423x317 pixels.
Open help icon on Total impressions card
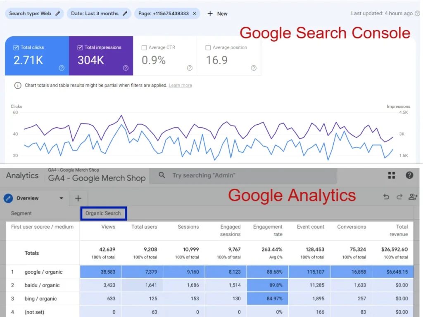click(126, 68)
